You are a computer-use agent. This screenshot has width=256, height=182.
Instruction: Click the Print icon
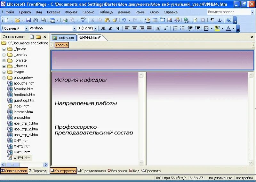pyautogui.click(x=65, y=20)
